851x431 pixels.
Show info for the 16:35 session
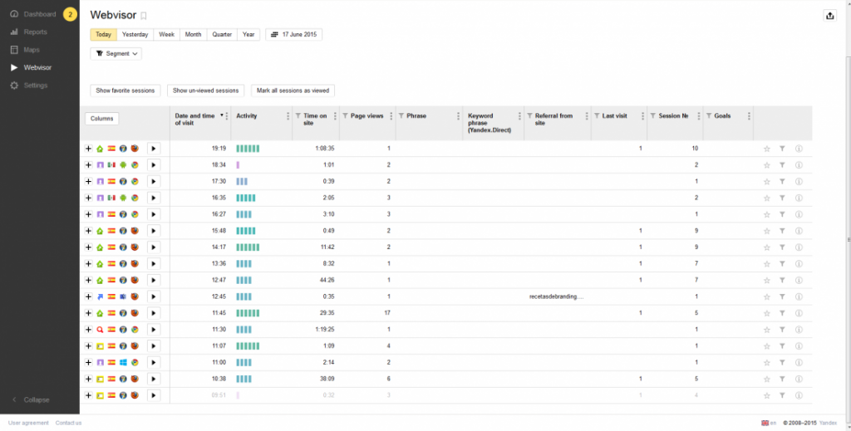799,198
